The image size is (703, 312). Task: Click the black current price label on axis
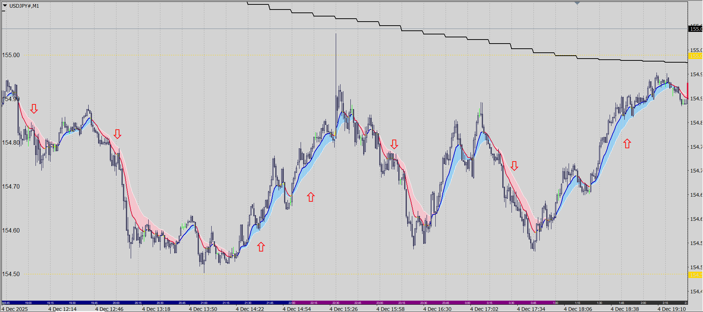coord(695,29)
